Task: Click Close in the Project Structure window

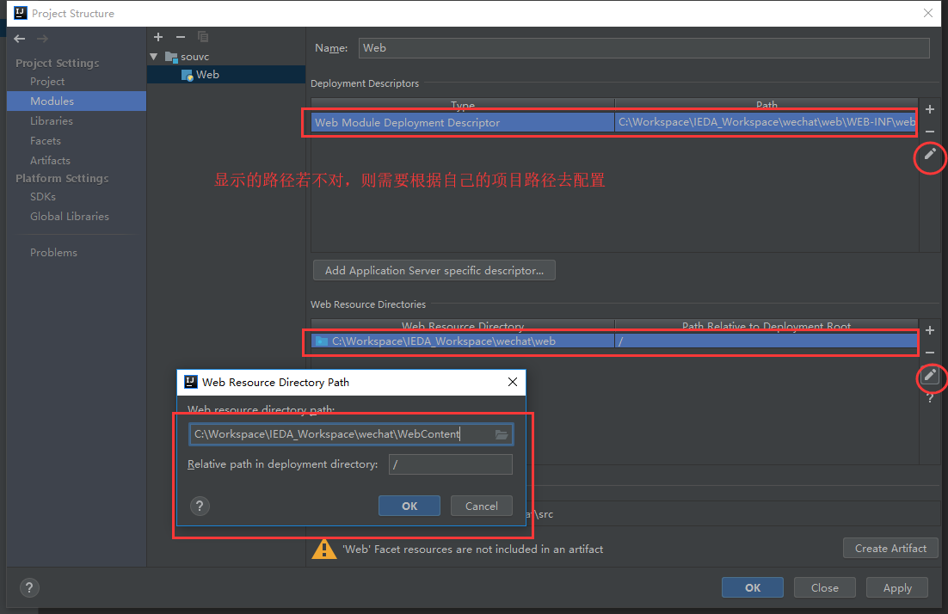Action: (825, 587)
